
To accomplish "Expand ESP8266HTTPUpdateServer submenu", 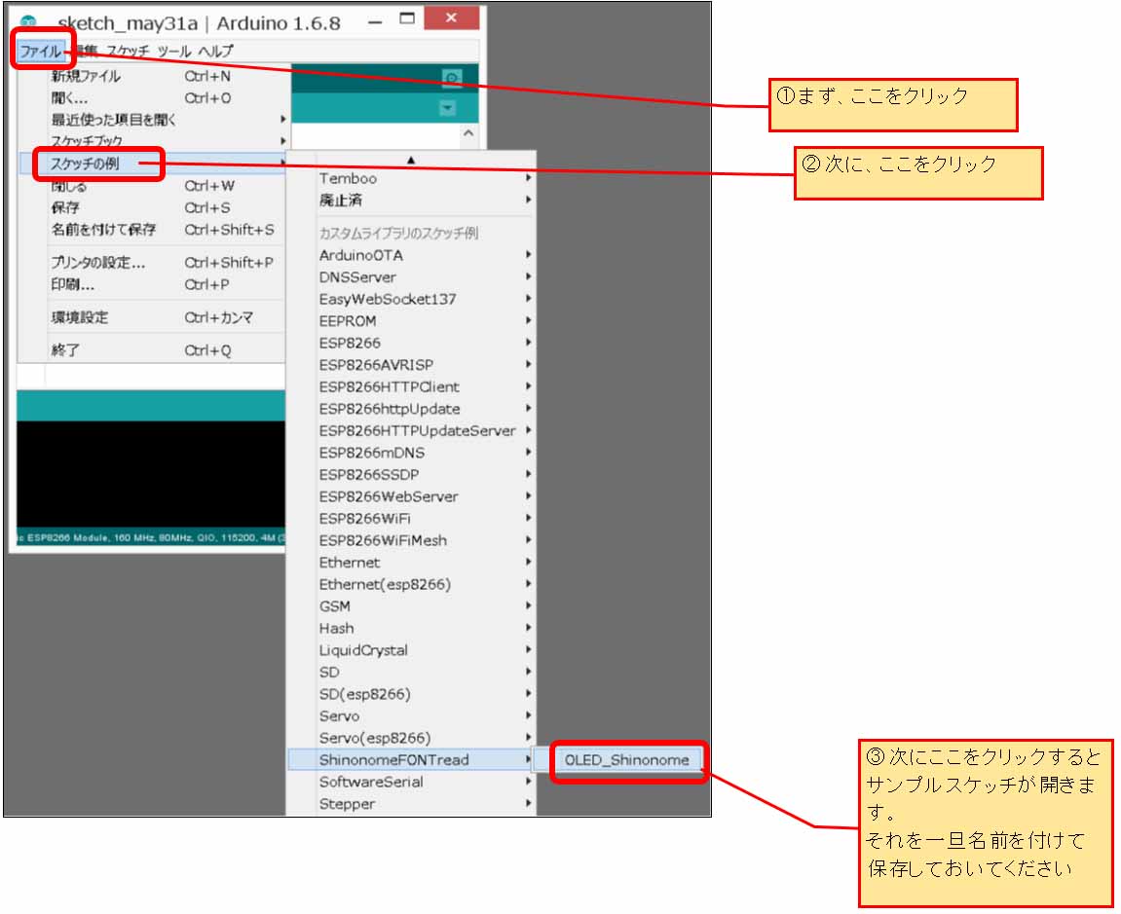I will (411, 431).
